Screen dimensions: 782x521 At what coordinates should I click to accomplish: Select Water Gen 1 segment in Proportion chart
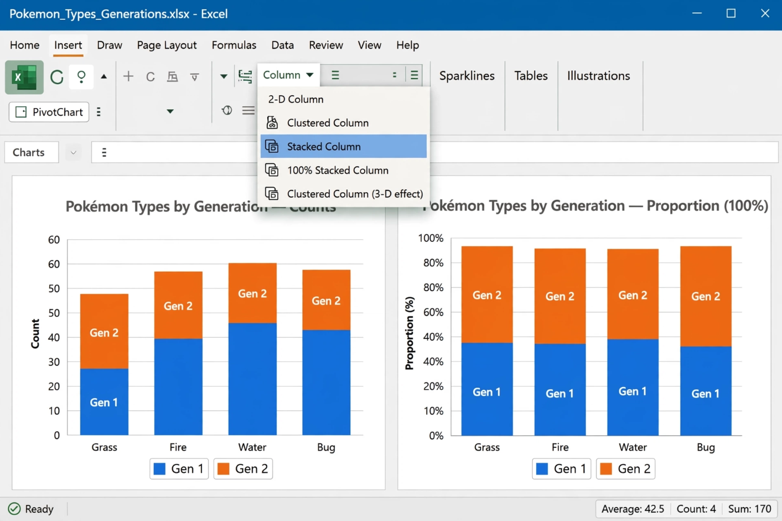tap(633, 388)
